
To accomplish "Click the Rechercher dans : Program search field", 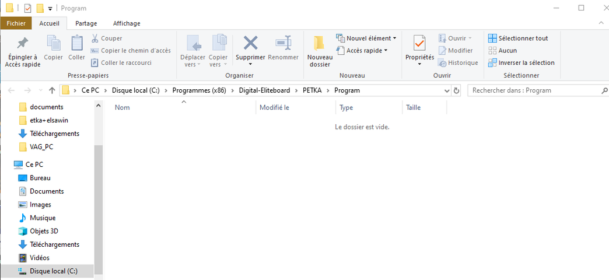I will (x=534, y=90).
